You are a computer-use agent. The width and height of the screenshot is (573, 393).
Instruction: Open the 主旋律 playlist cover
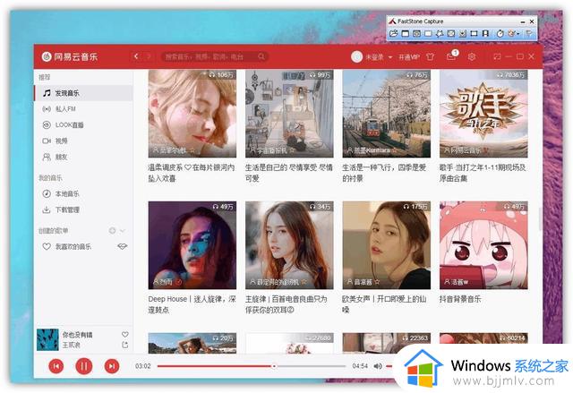289,245
